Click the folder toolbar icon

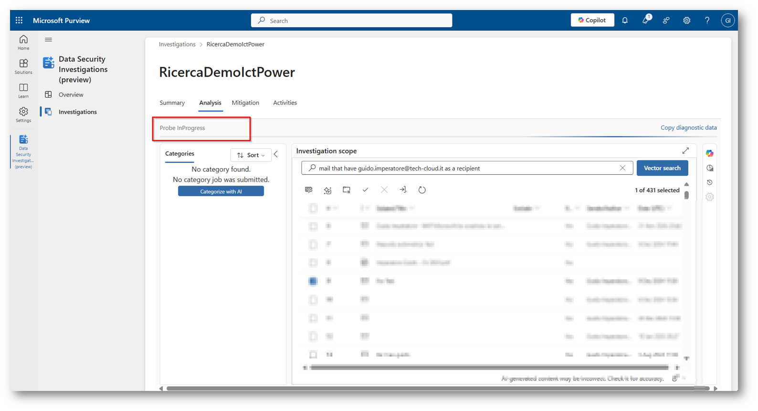tap(347, 190)
